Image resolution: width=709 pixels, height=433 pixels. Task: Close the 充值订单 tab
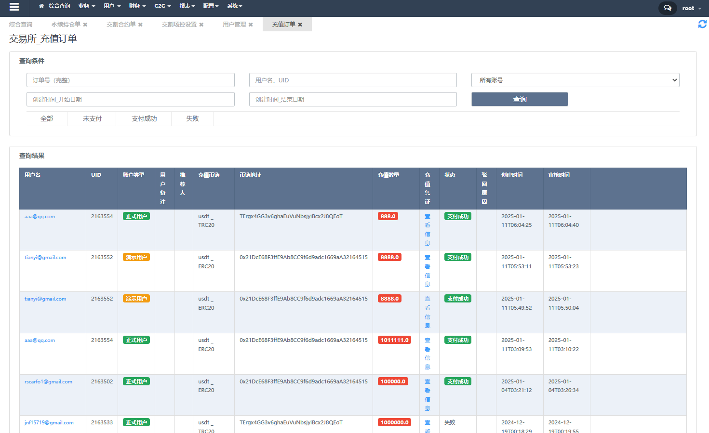point(300,25)
